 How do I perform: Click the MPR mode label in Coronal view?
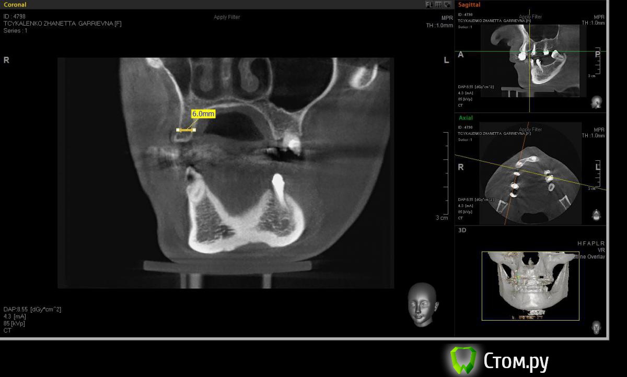[x=447, y=18]
